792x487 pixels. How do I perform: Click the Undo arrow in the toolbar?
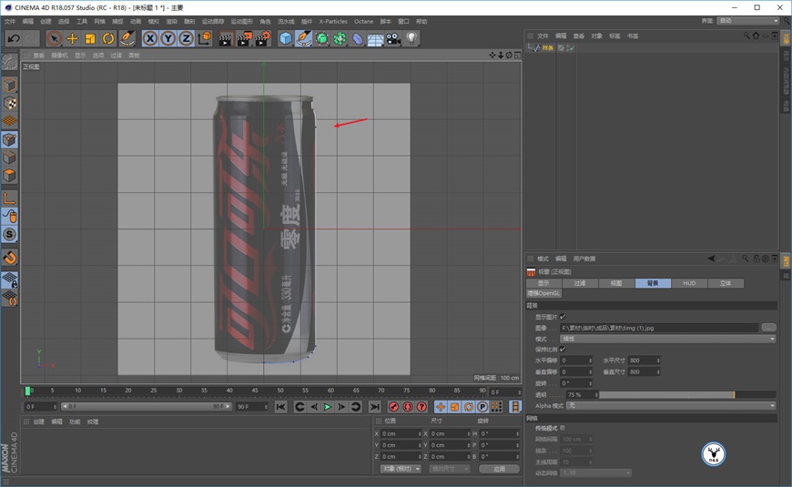14,38
